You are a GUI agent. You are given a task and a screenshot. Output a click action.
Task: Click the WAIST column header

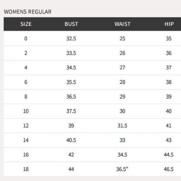(123, 24)
